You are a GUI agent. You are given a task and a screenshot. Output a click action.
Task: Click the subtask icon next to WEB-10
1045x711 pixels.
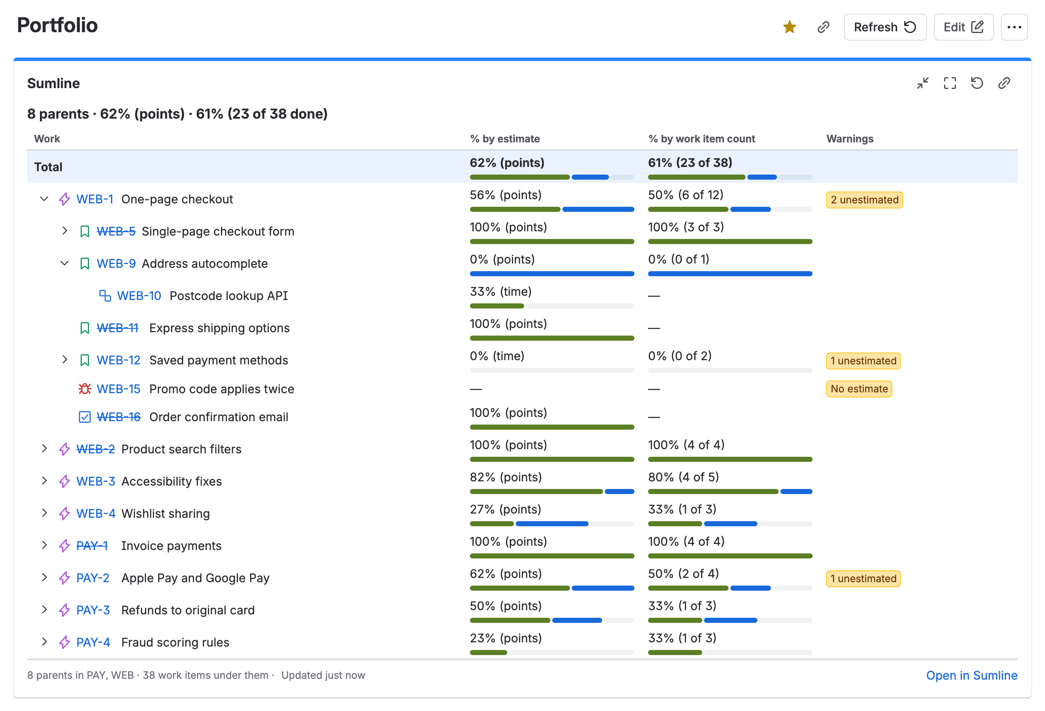(105, 295)
